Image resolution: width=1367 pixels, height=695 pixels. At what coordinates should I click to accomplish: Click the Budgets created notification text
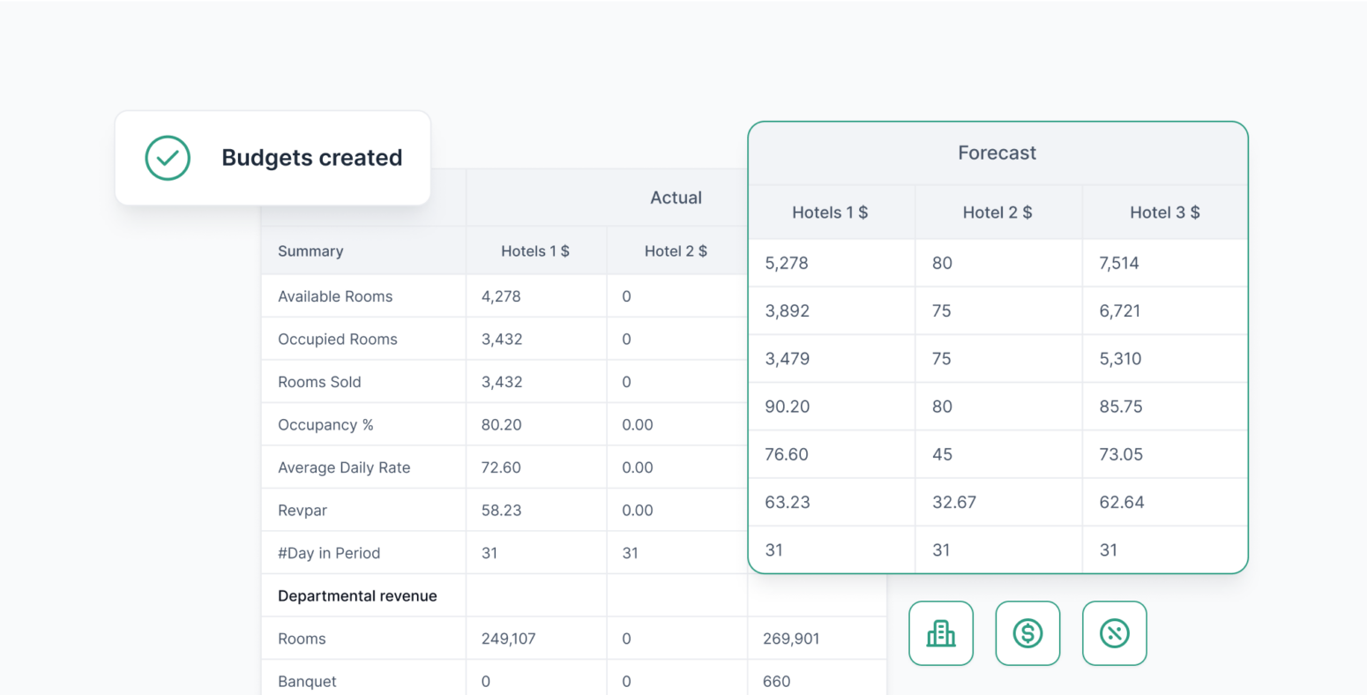tap(312, 158)
